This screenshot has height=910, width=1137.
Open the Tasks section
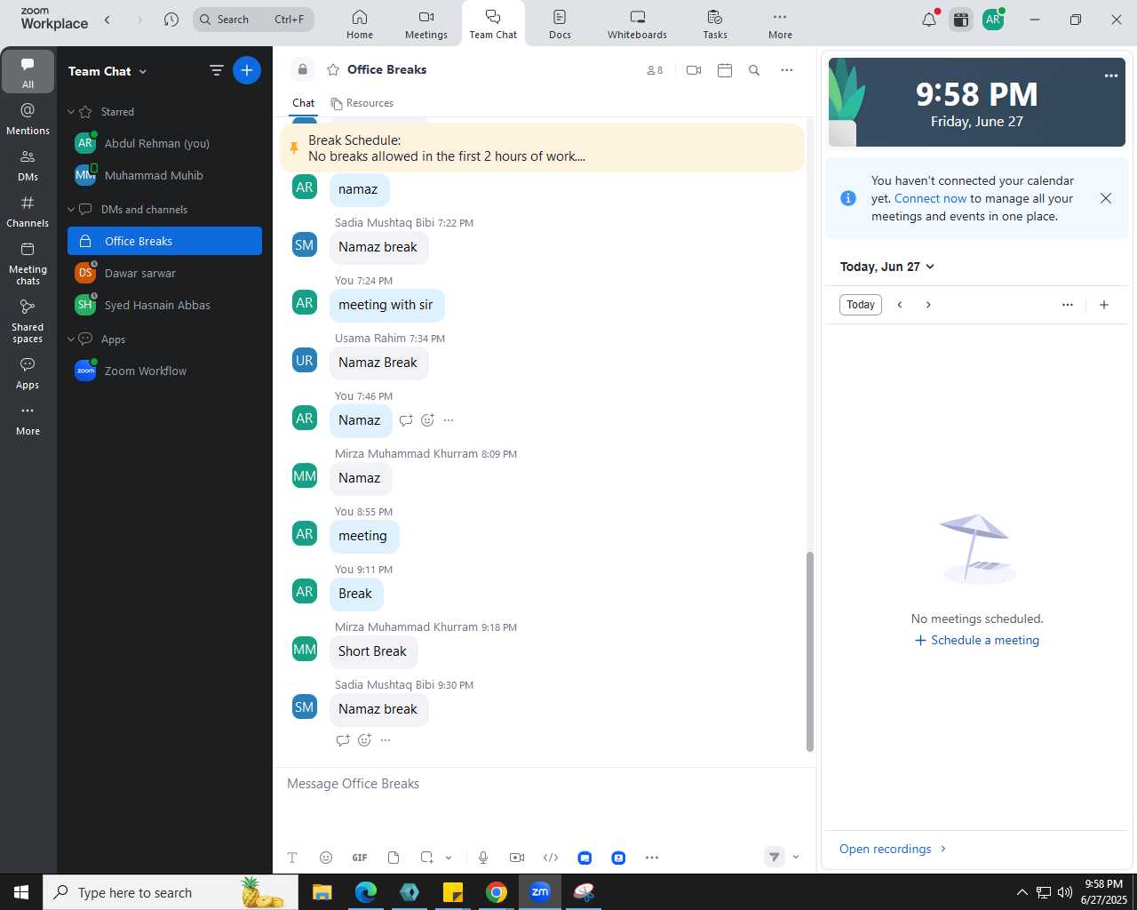coord(715,24)
